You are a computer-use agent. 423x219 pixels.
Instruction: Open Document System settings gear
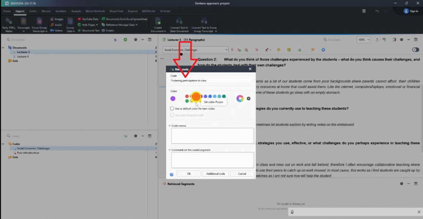tap(135, 40)
